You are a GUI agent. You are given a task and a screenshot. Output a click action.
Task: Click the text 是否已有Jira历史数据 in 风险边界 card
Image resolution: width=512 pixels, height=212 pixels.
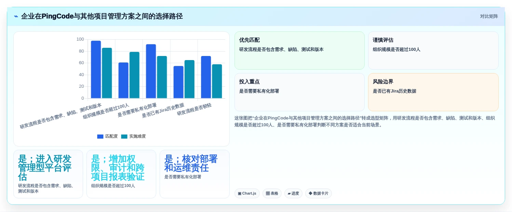(394, 91)
